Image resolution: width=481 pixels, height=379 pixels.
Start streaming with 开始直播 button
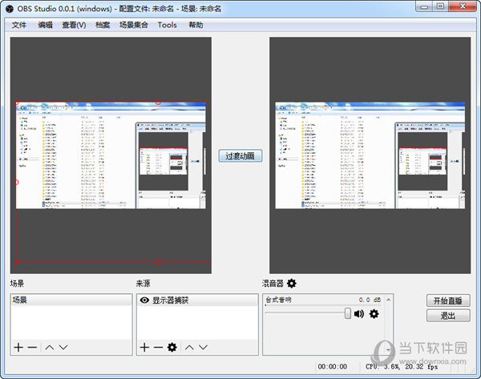[447, 300]
